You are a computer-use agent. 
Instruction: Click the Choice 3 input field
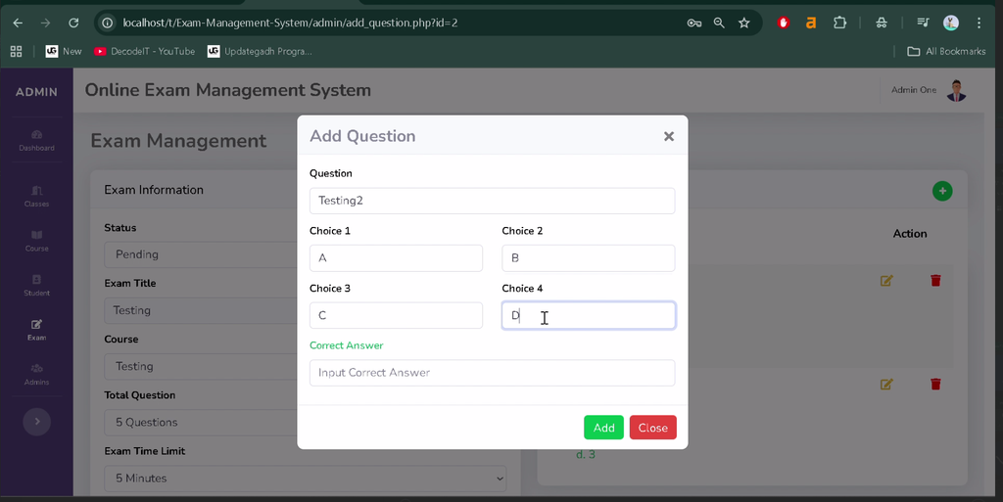coord(396,315)
